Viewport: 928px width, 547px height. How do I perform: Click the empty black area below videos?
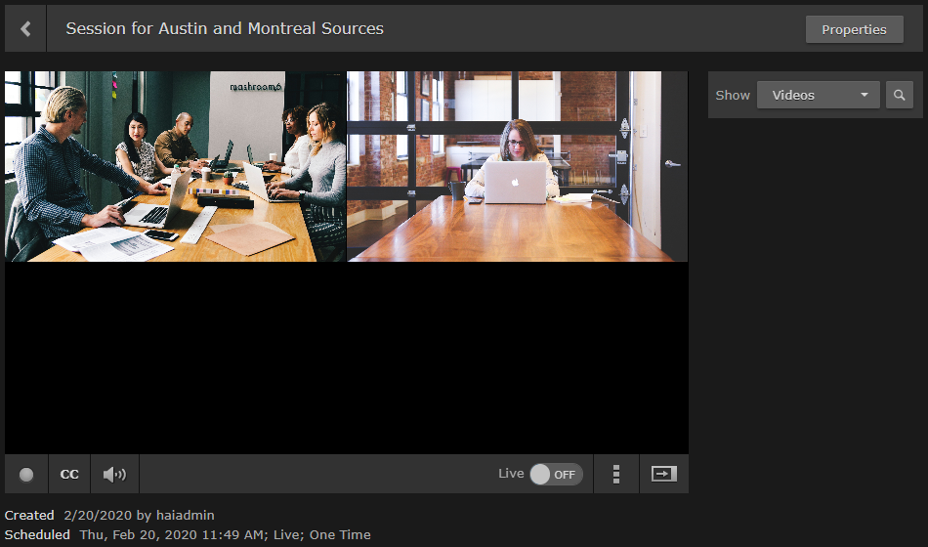(346, 358)
